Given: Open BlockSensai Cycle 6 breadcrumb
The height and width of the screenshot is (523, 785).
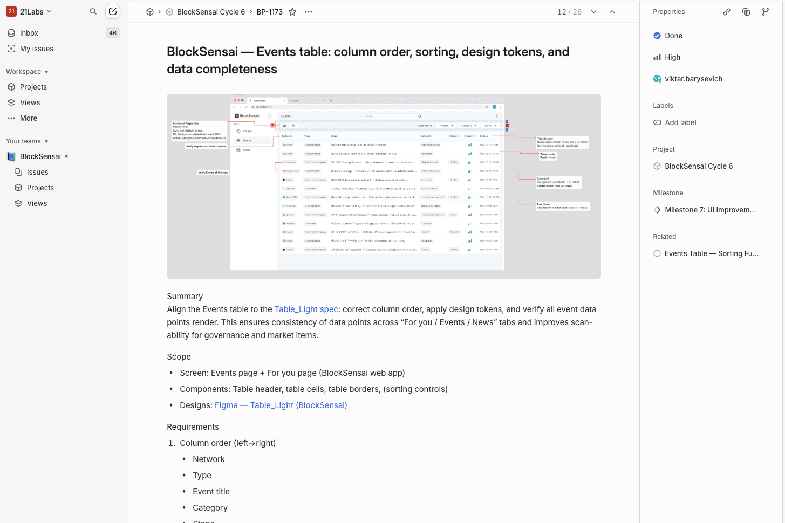Looking at the screenshot, I should pos(206,12).
